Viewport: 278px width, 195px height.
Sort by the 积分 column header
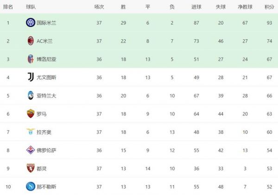click(269, 7)
